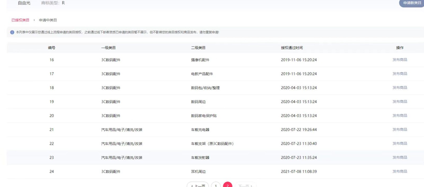Click the 一级类目 column header

[108, 48]
